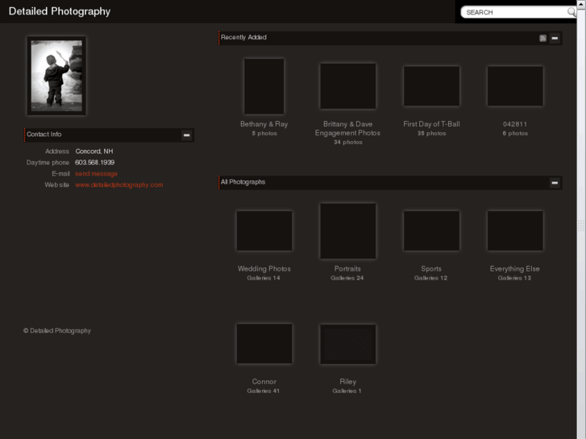Click the RSS feed icon in Recently Added

coord(543,38)
